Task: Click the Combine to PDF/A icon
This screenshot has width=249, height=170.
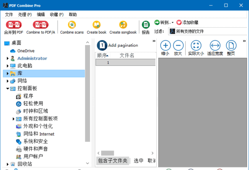Action: coord(40,25)
